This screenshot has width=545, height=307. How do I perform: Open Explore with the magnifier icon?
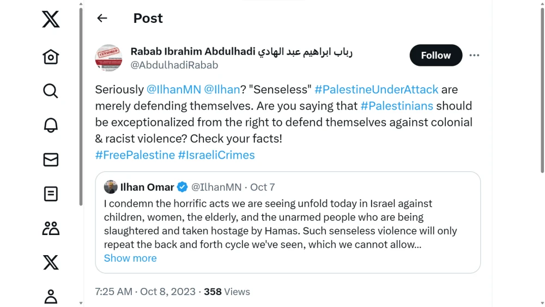51,91
